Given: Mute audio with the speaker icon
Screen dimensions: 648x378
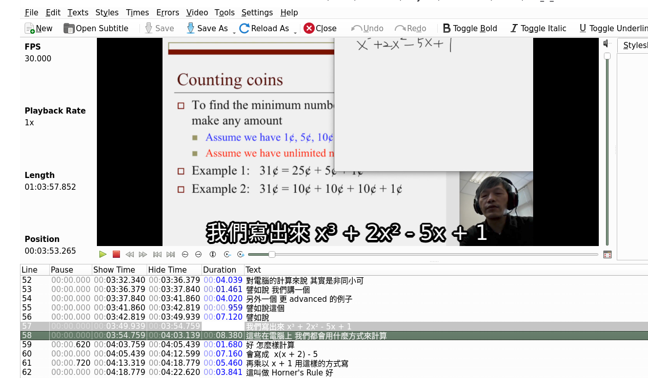Looking at the screenshot, I should click(607, 43).
